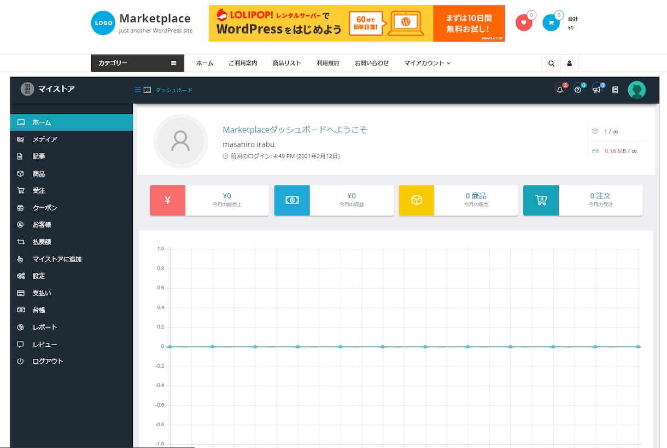
Task: Open the megaphone announcements icon
Action: 597,89
